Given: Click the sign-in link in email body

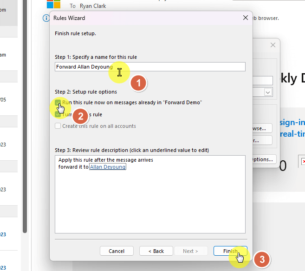Looking at the screenshot, I should pos(292,122).
